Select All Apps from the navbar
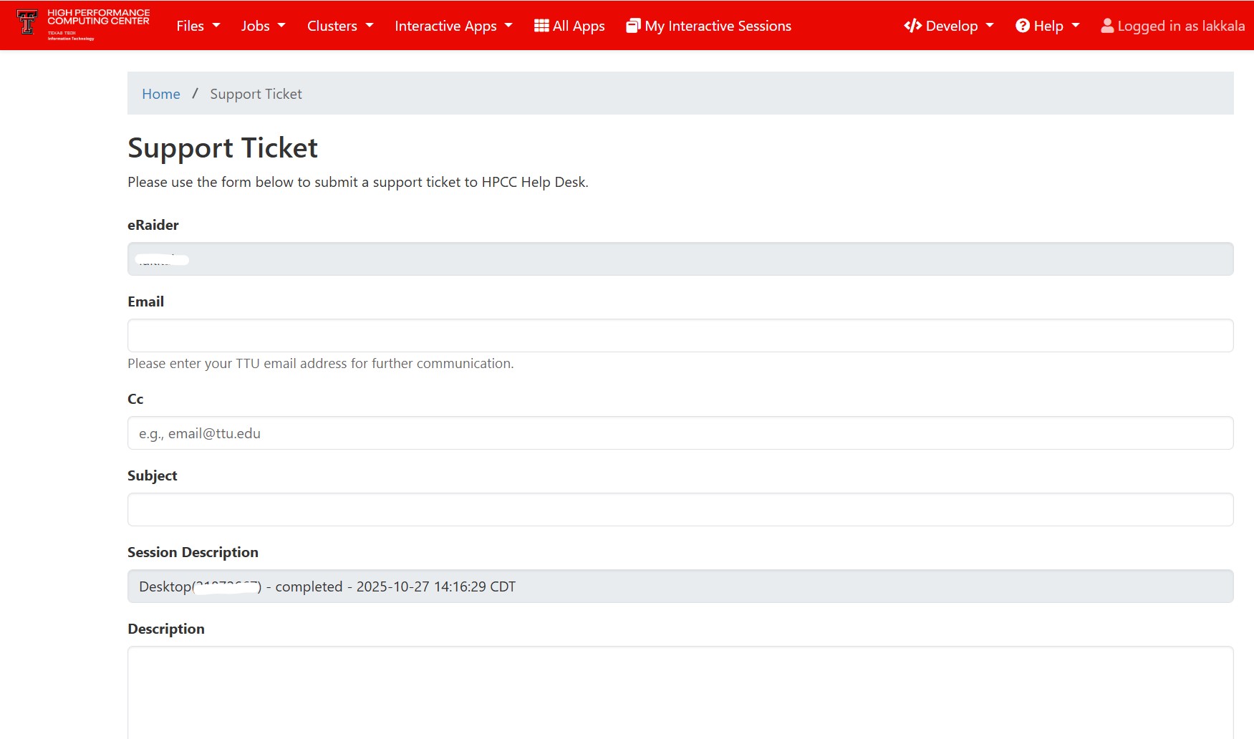 point(569,25)
